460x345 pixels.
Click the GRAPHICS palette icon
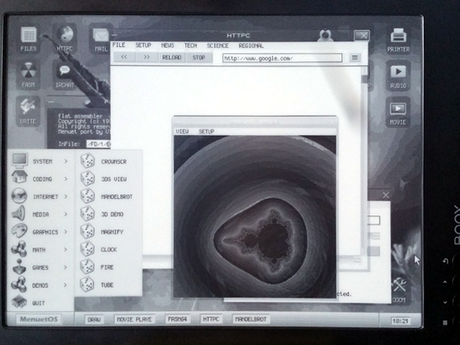[19, 231]
